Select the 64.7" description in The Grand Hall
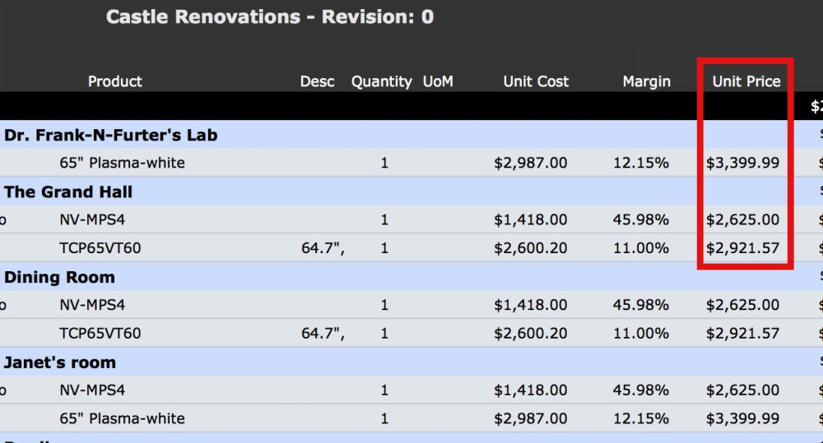823x443 pixels. point(323,248)
